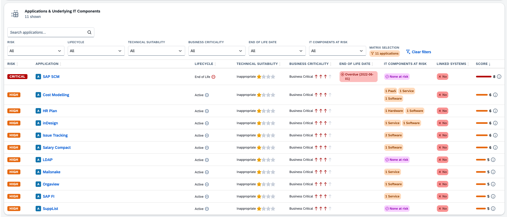
Task: Open score info icon for Orgaview
Action: [x=493, y=184]
